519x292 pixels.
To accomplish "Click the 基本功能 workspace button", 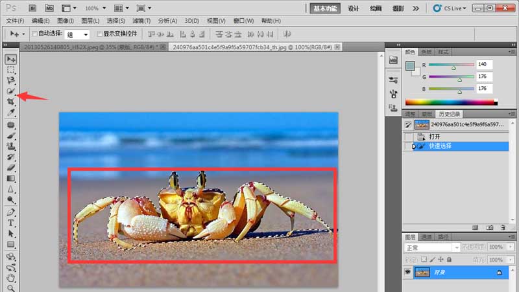I will 325,8.
